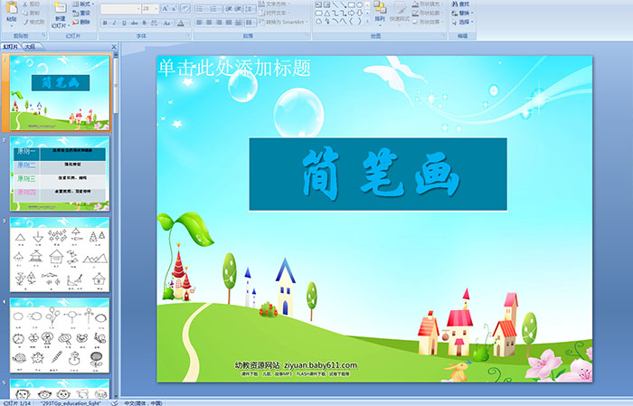Select slide 2 thumbnail with 原则 table
The height and width of the screenshot is (406, 633).
coord(60,174)
